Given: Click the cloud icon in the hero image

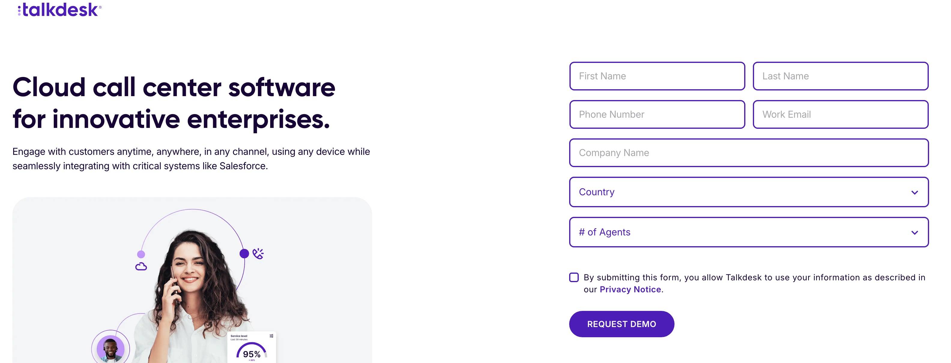Looking at the screenshot, I should [x=141, y=267].
